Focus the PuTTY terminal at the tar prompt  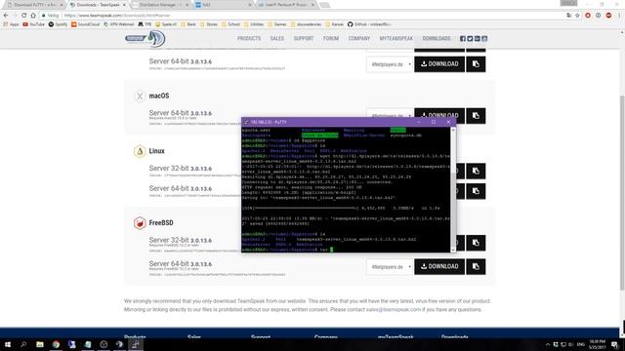point(331,250)
